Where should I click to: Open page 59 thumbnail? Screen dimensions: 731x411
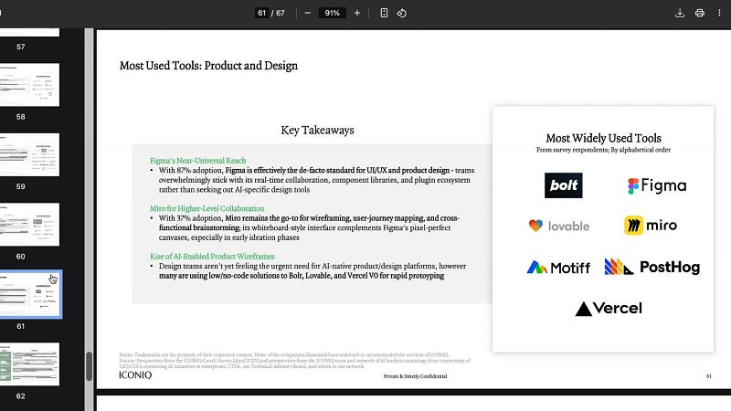(29, 154)
